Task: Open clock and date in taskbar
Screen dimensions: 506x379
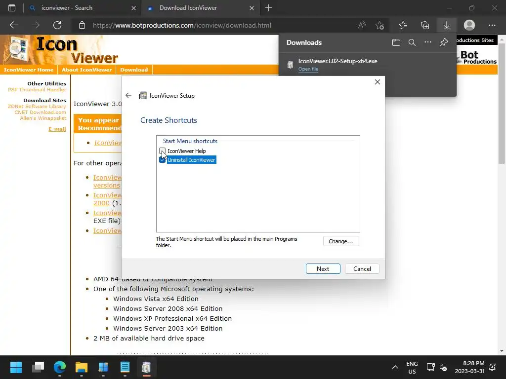Action: coord(470,367)
